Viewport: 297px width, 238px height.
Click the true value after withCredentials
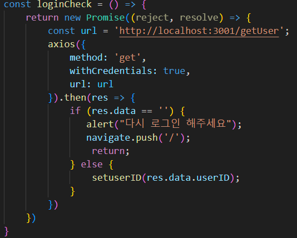[x=174, y=71]
